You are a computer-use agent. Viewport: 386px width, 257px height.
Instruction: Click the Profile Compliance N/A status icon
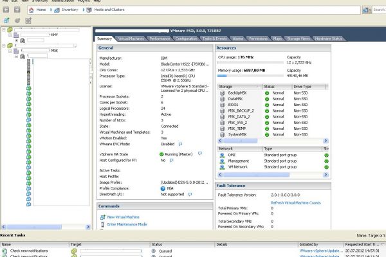tap(163, 188)
